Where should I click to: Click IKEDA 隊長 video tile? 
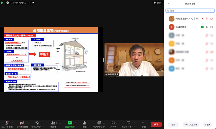(x=134, y=60)
